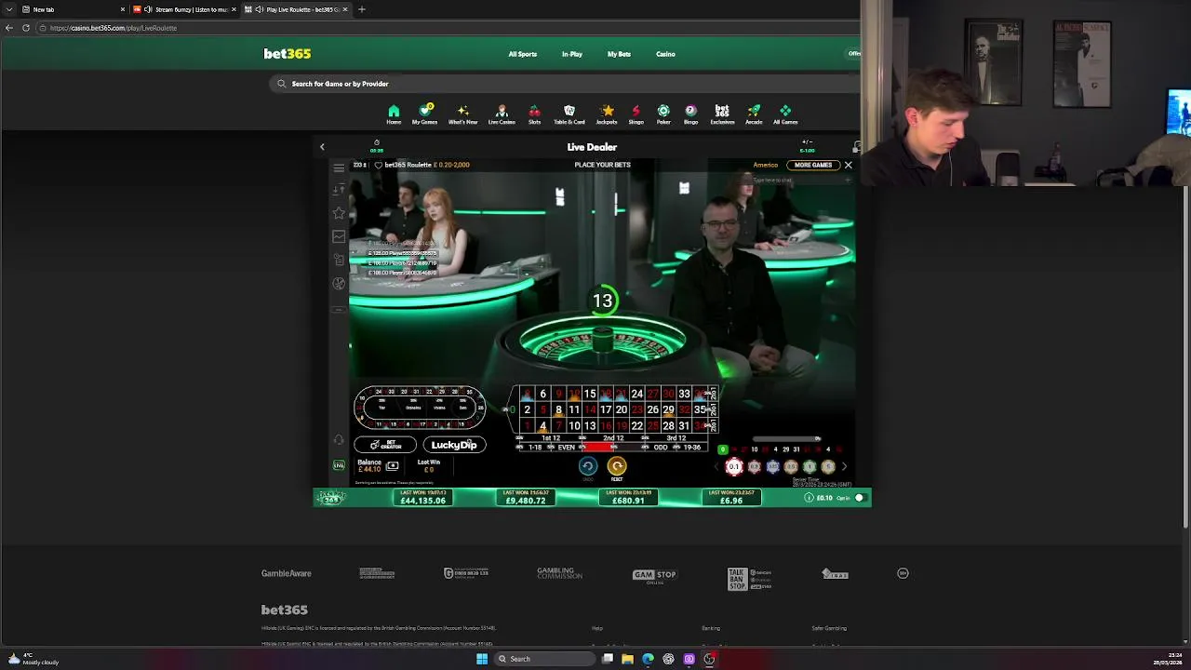Click the £44,135.06 jackpot amount
The height and width of the screenshot is (670, 1191).
pos(423,501)
